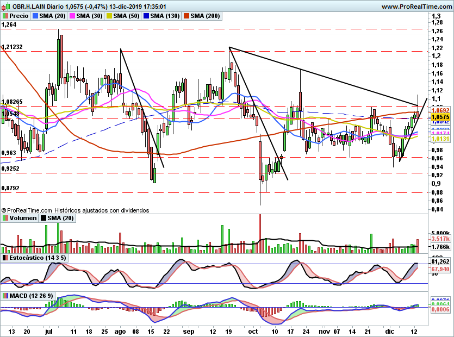
Task: Click the MACD indicator legend icon
Action: pyautogui.click(x=5, y=296)
